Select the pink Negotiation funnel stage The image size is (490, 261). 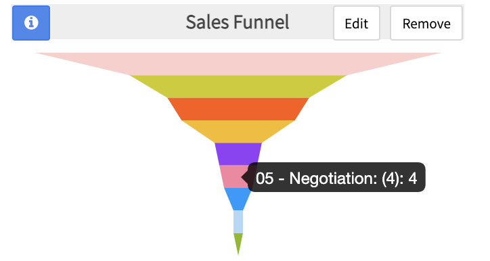[x=233, y=176]
